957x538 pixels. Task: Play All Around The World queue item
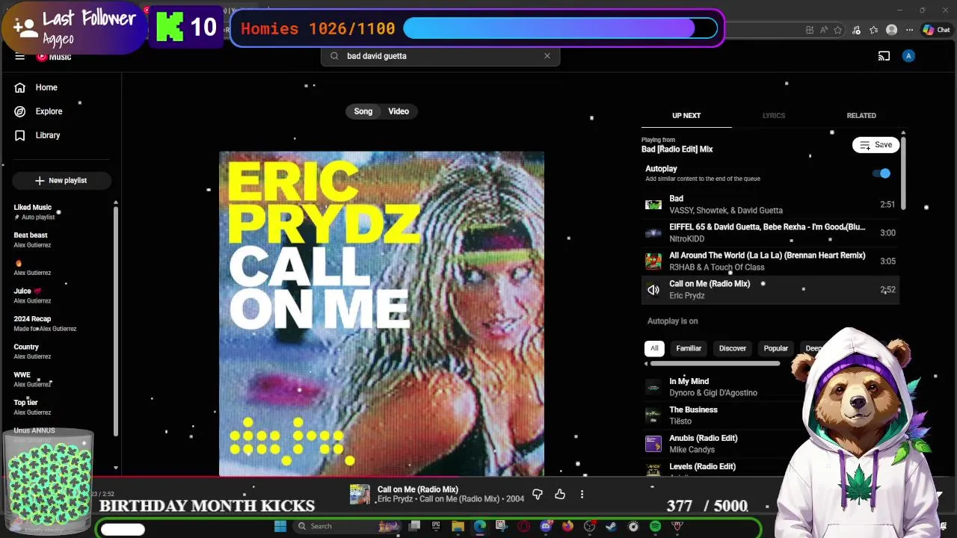pos(770,262)
